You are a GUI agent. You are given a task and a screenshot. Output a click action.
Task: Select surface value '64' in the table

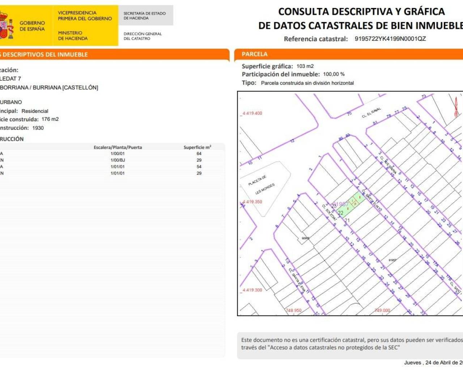click(x=199, y=154)
